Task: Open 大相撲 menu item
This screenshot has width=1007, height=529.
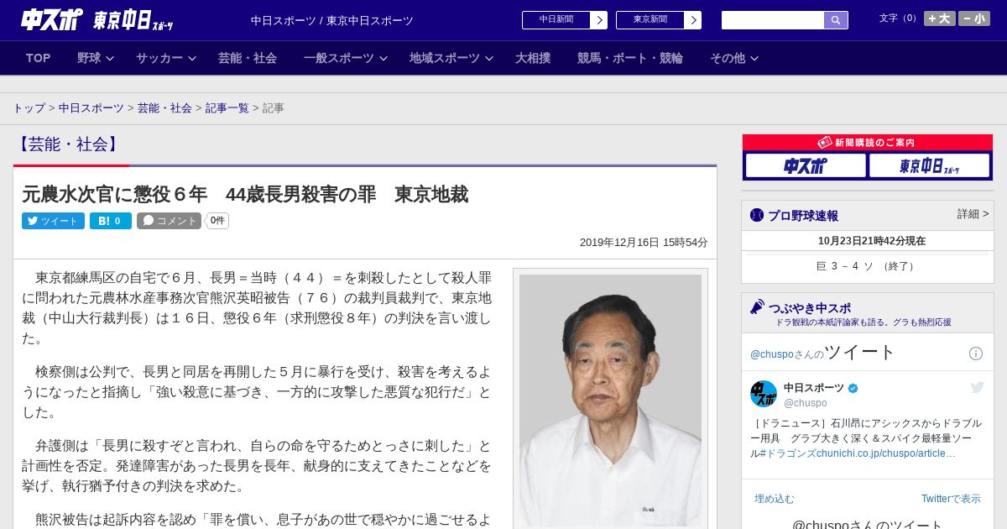Action: click(x=533, y=58)
